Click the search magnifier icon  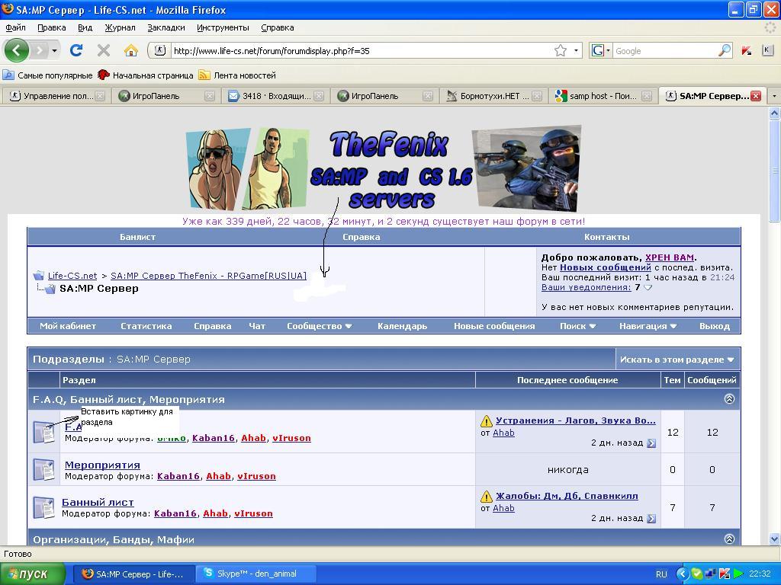[x=725, y=50]
